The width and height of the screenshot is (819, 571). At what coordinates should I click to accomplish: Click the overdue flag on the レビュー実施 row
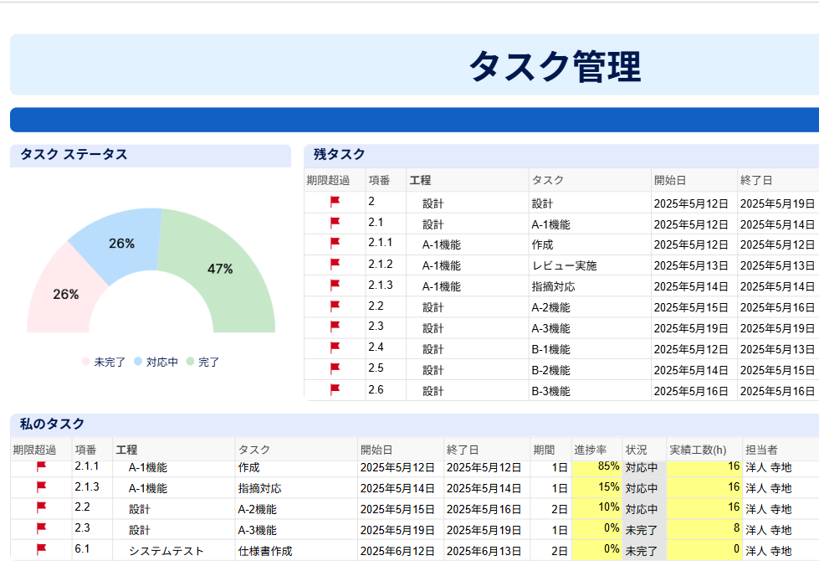point(335,265)
